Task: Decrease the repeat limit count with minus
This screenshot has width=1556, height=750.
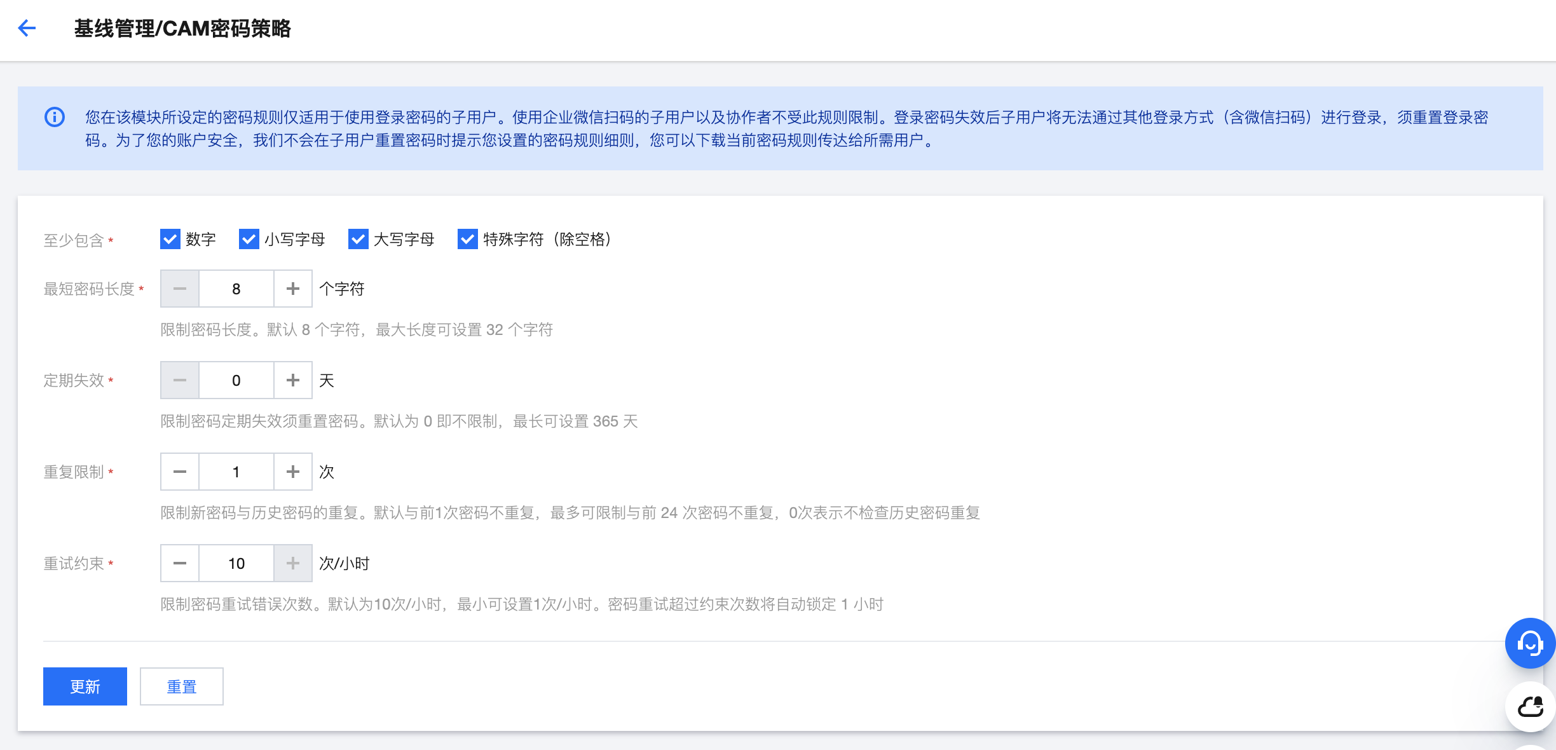Action: pos(180,472)
